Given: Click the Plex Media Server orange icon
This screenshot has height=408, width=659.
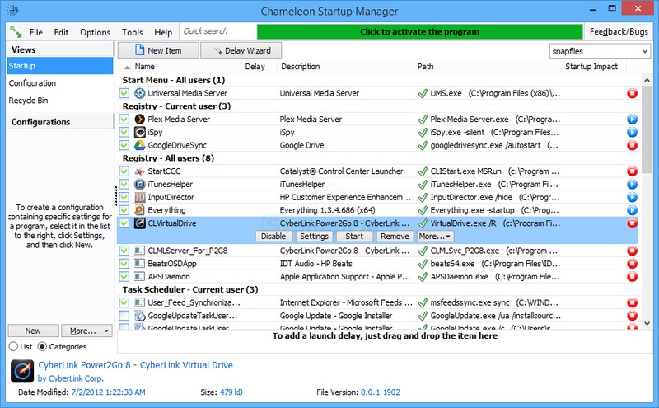Looking at the screenshot, I should [139, 119].
